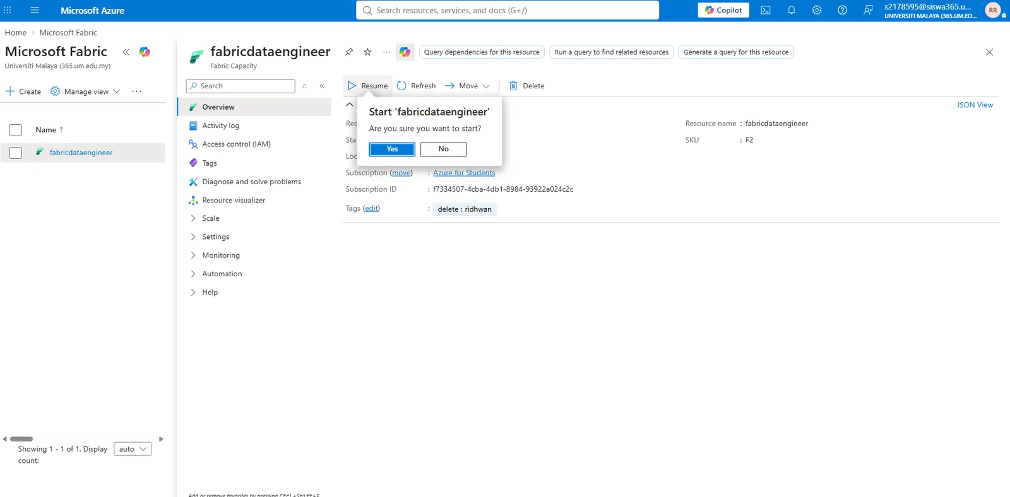The image size is (1010, 497).
Task: Expand the Automation menu group
Action: pos(222,274)
